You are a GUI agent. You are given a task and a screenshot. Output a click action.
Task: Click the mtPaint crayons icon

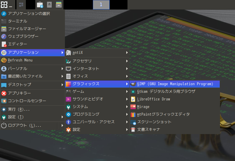[x=133, y=114]
